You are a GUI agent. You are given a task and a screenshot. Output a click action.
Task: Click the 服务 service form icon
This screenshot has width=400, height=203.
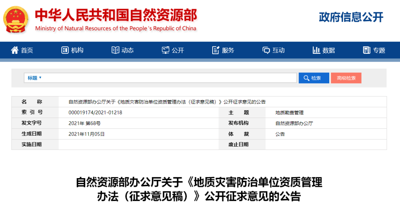tap(216, 50)
